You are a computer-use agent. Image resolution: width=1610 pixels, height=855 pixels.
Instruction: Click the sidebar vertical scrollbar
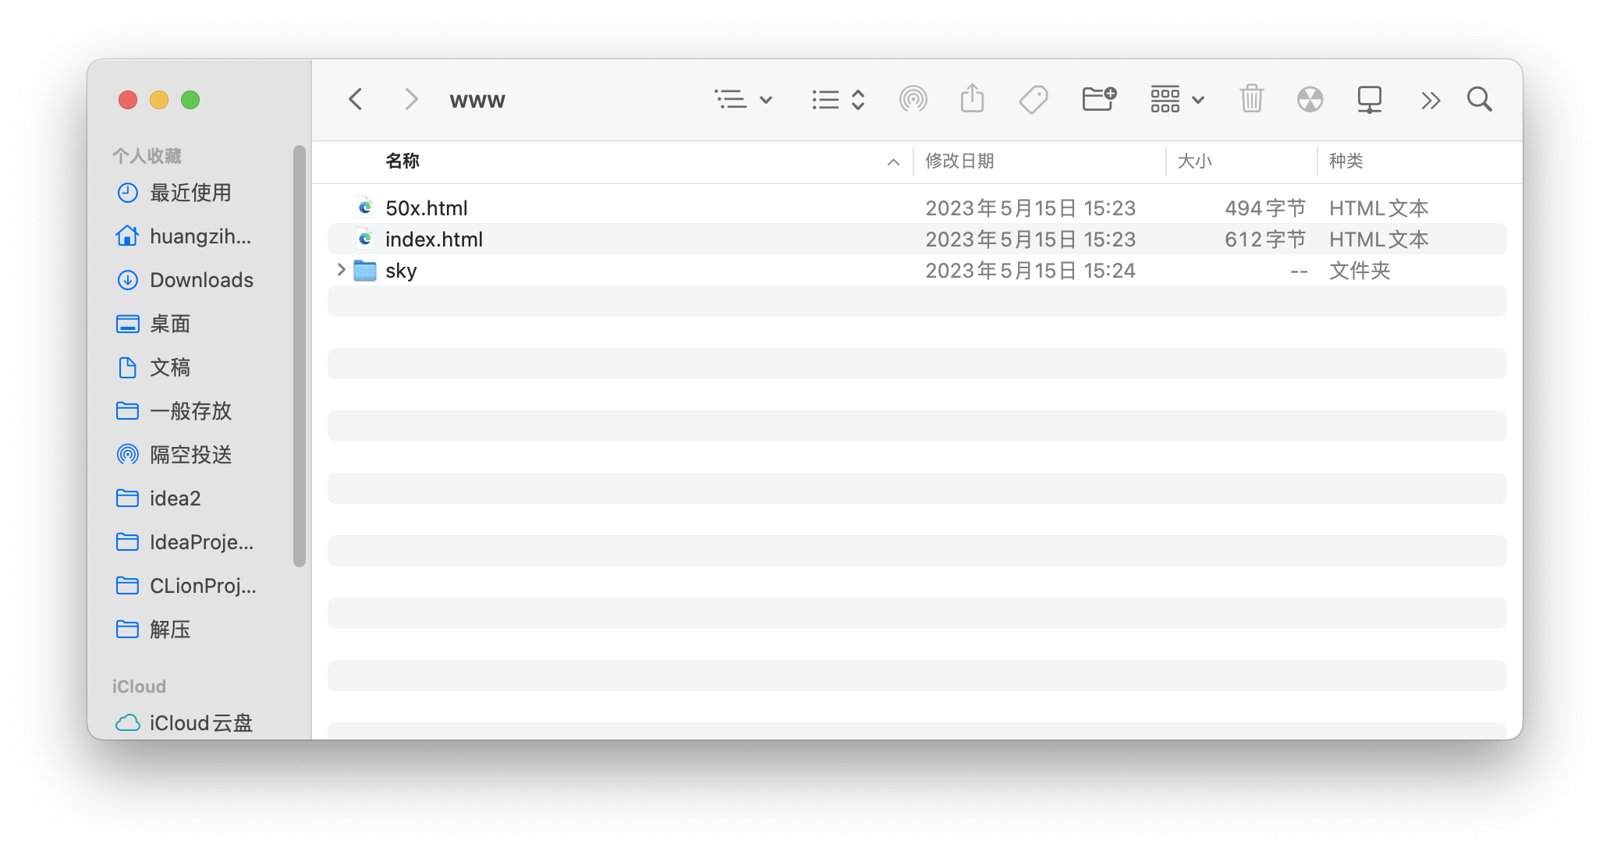(x=299, y=355)
